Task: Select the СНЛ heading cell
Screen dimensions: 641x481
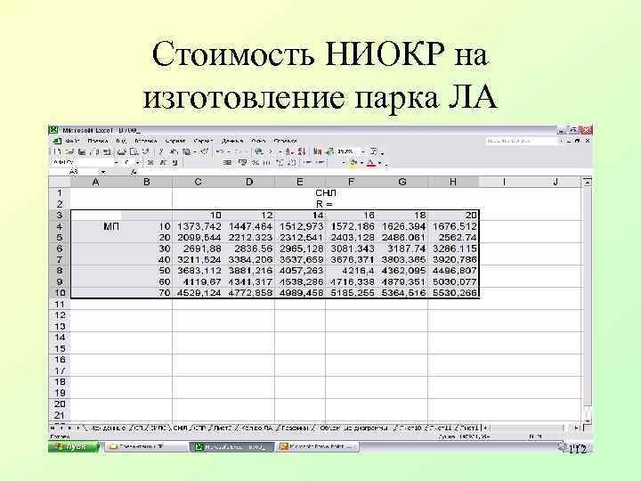Action: (x=326, y=192)
